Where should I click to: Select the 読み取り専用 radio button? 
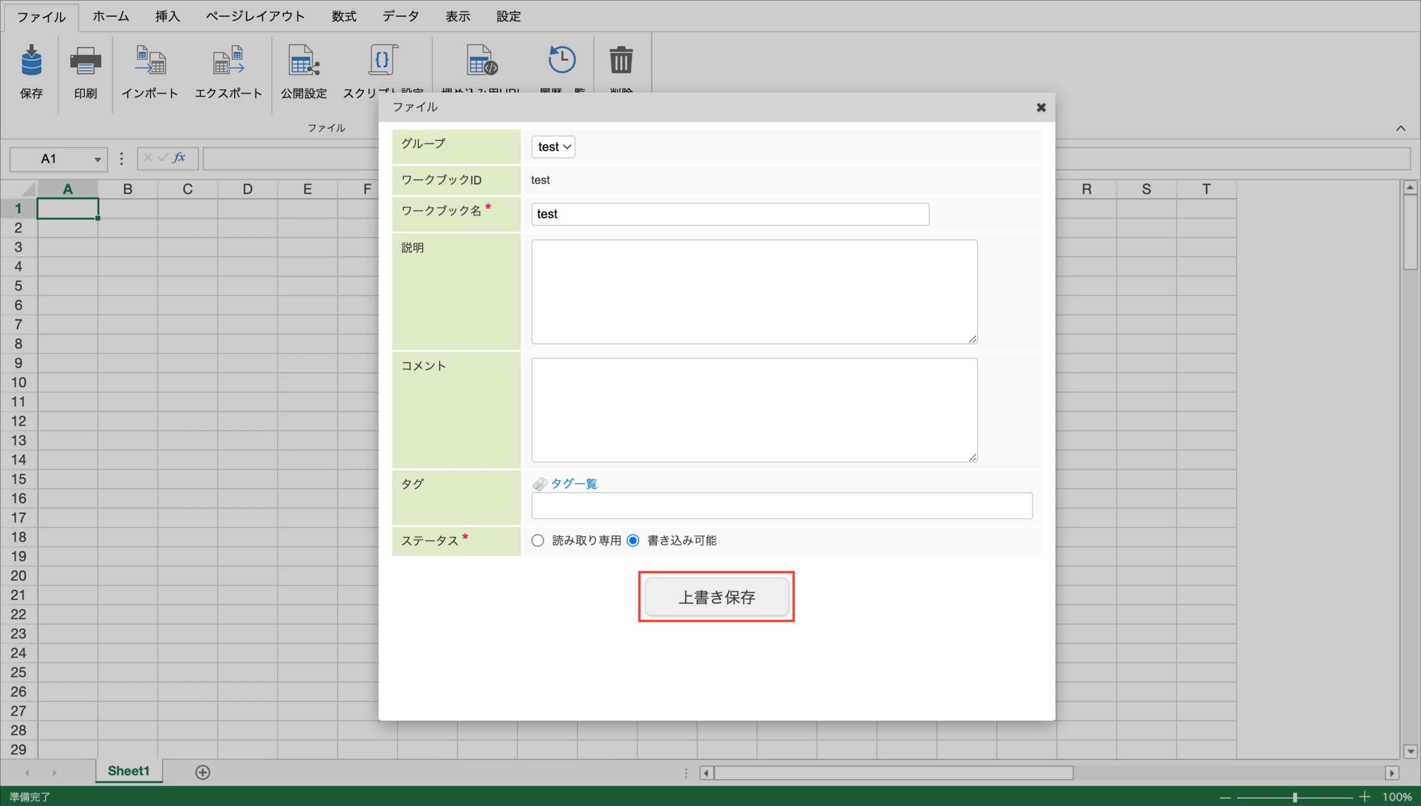537,540
